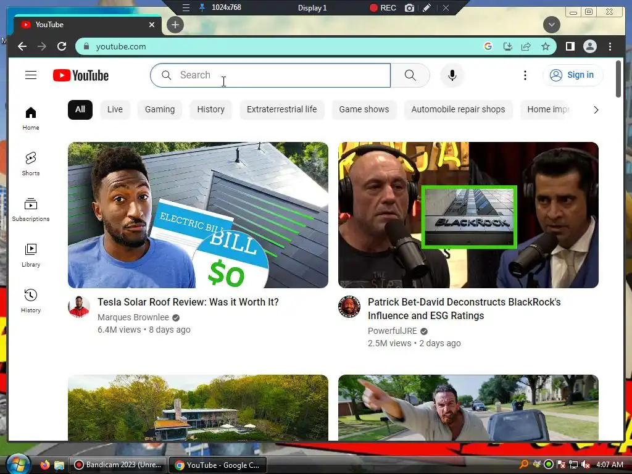Select the History filter chip
This screenshot has height=474, width=632.
pos(211,110)
